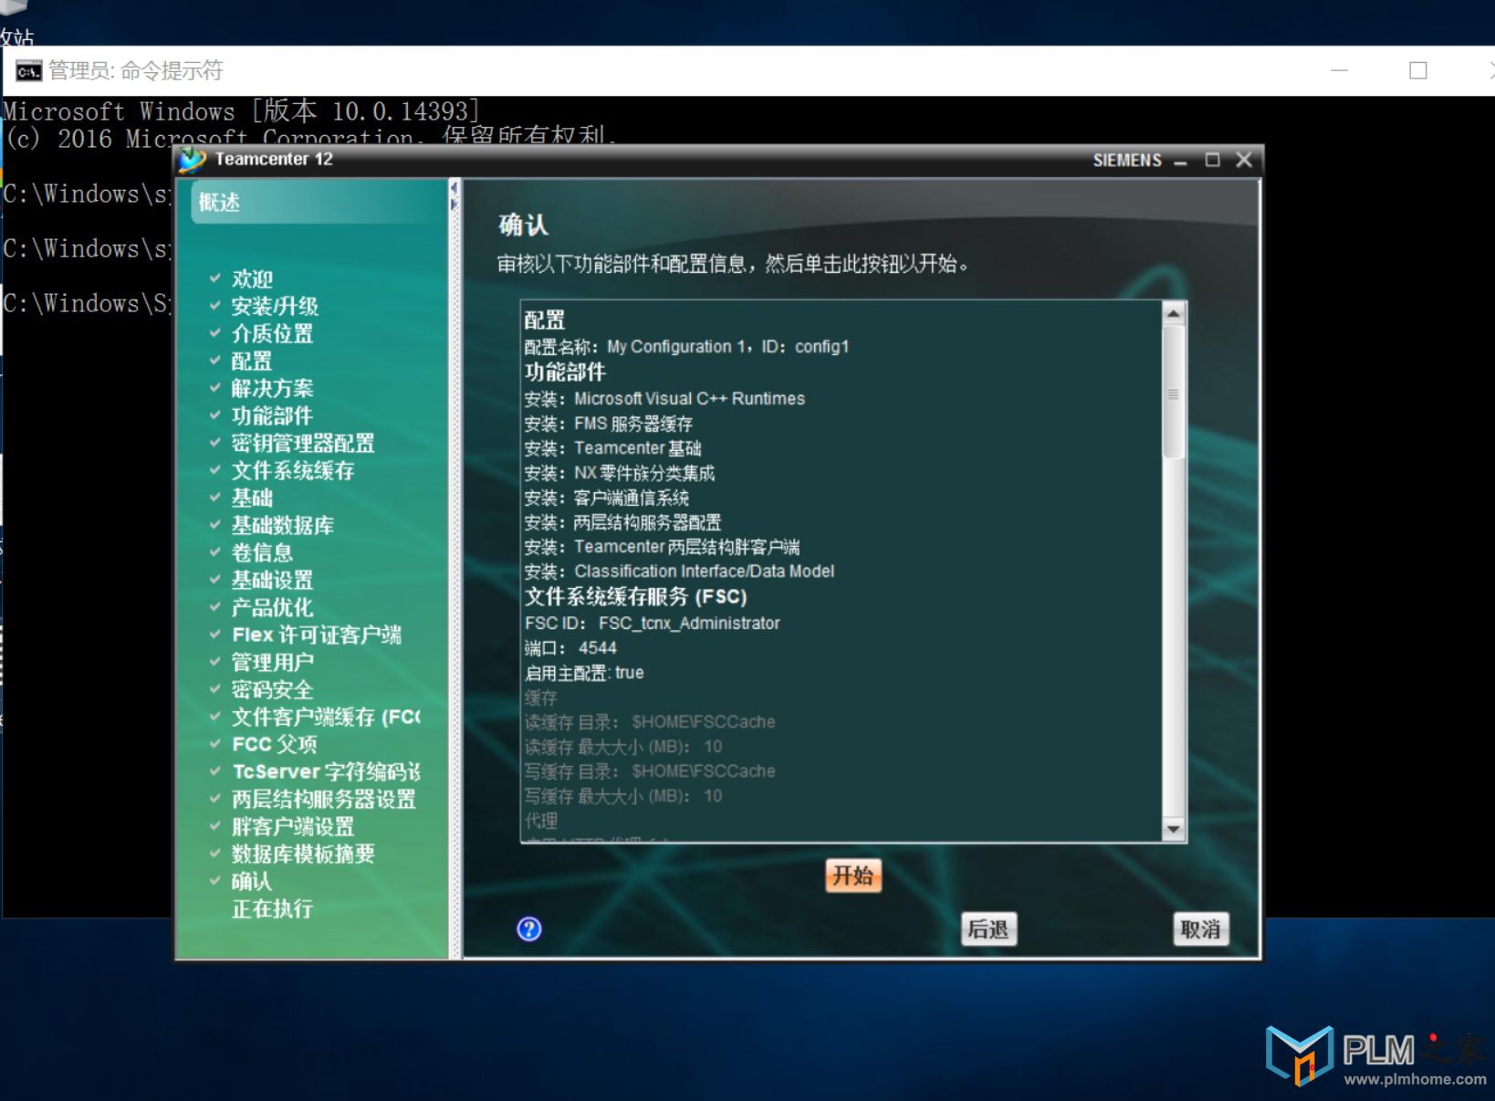Select the 两层结构服务器设置 step
1495x1101 pixels.
point(324,799)
